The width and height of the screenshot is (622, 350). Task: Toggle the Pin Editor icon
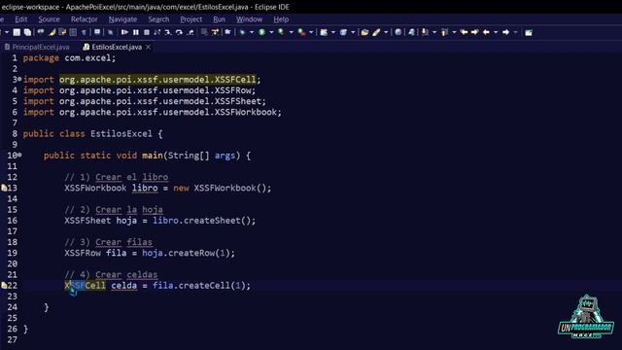pos(529,32)
